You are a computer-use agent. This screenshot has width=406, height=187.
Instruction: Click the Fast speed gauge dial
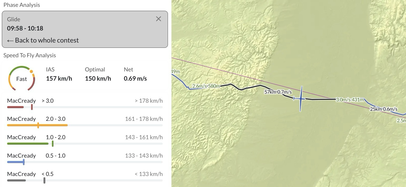click(22, 79)
